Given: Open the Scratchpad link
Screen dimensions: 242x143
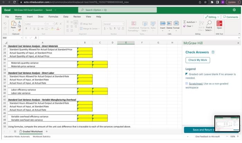Looking at the screenshot, I should point(196,84).
